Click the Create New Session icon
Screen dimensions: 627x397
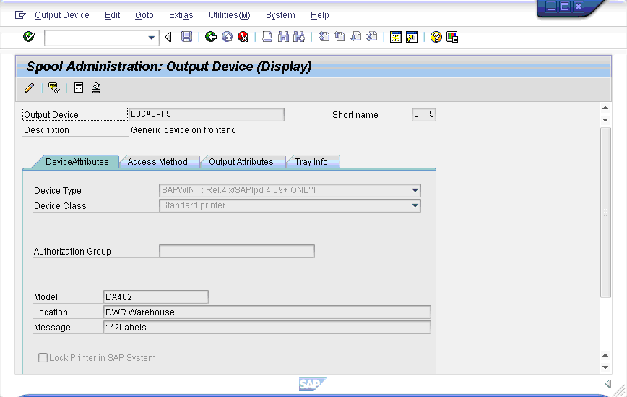[x=395, y=37]
